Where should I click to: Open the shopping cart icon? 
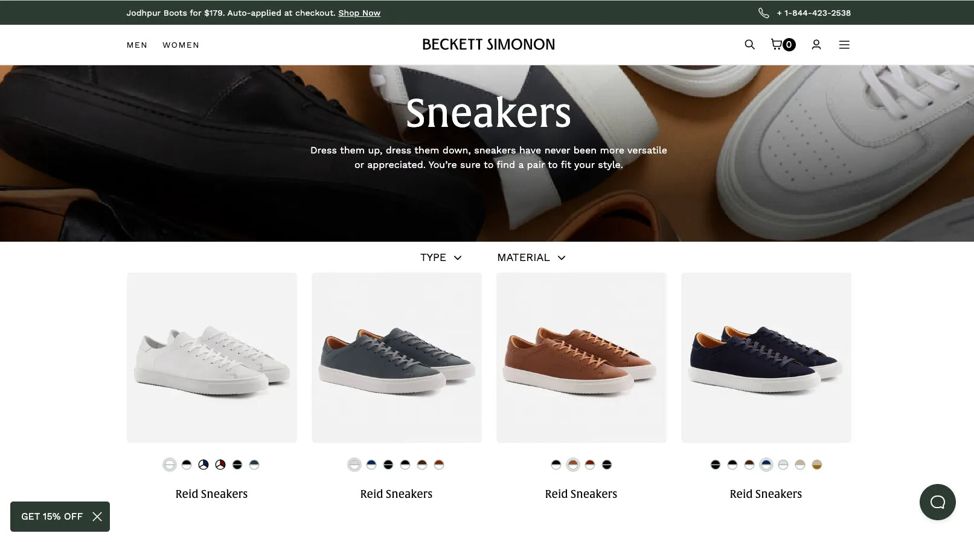tap(777, 44)
